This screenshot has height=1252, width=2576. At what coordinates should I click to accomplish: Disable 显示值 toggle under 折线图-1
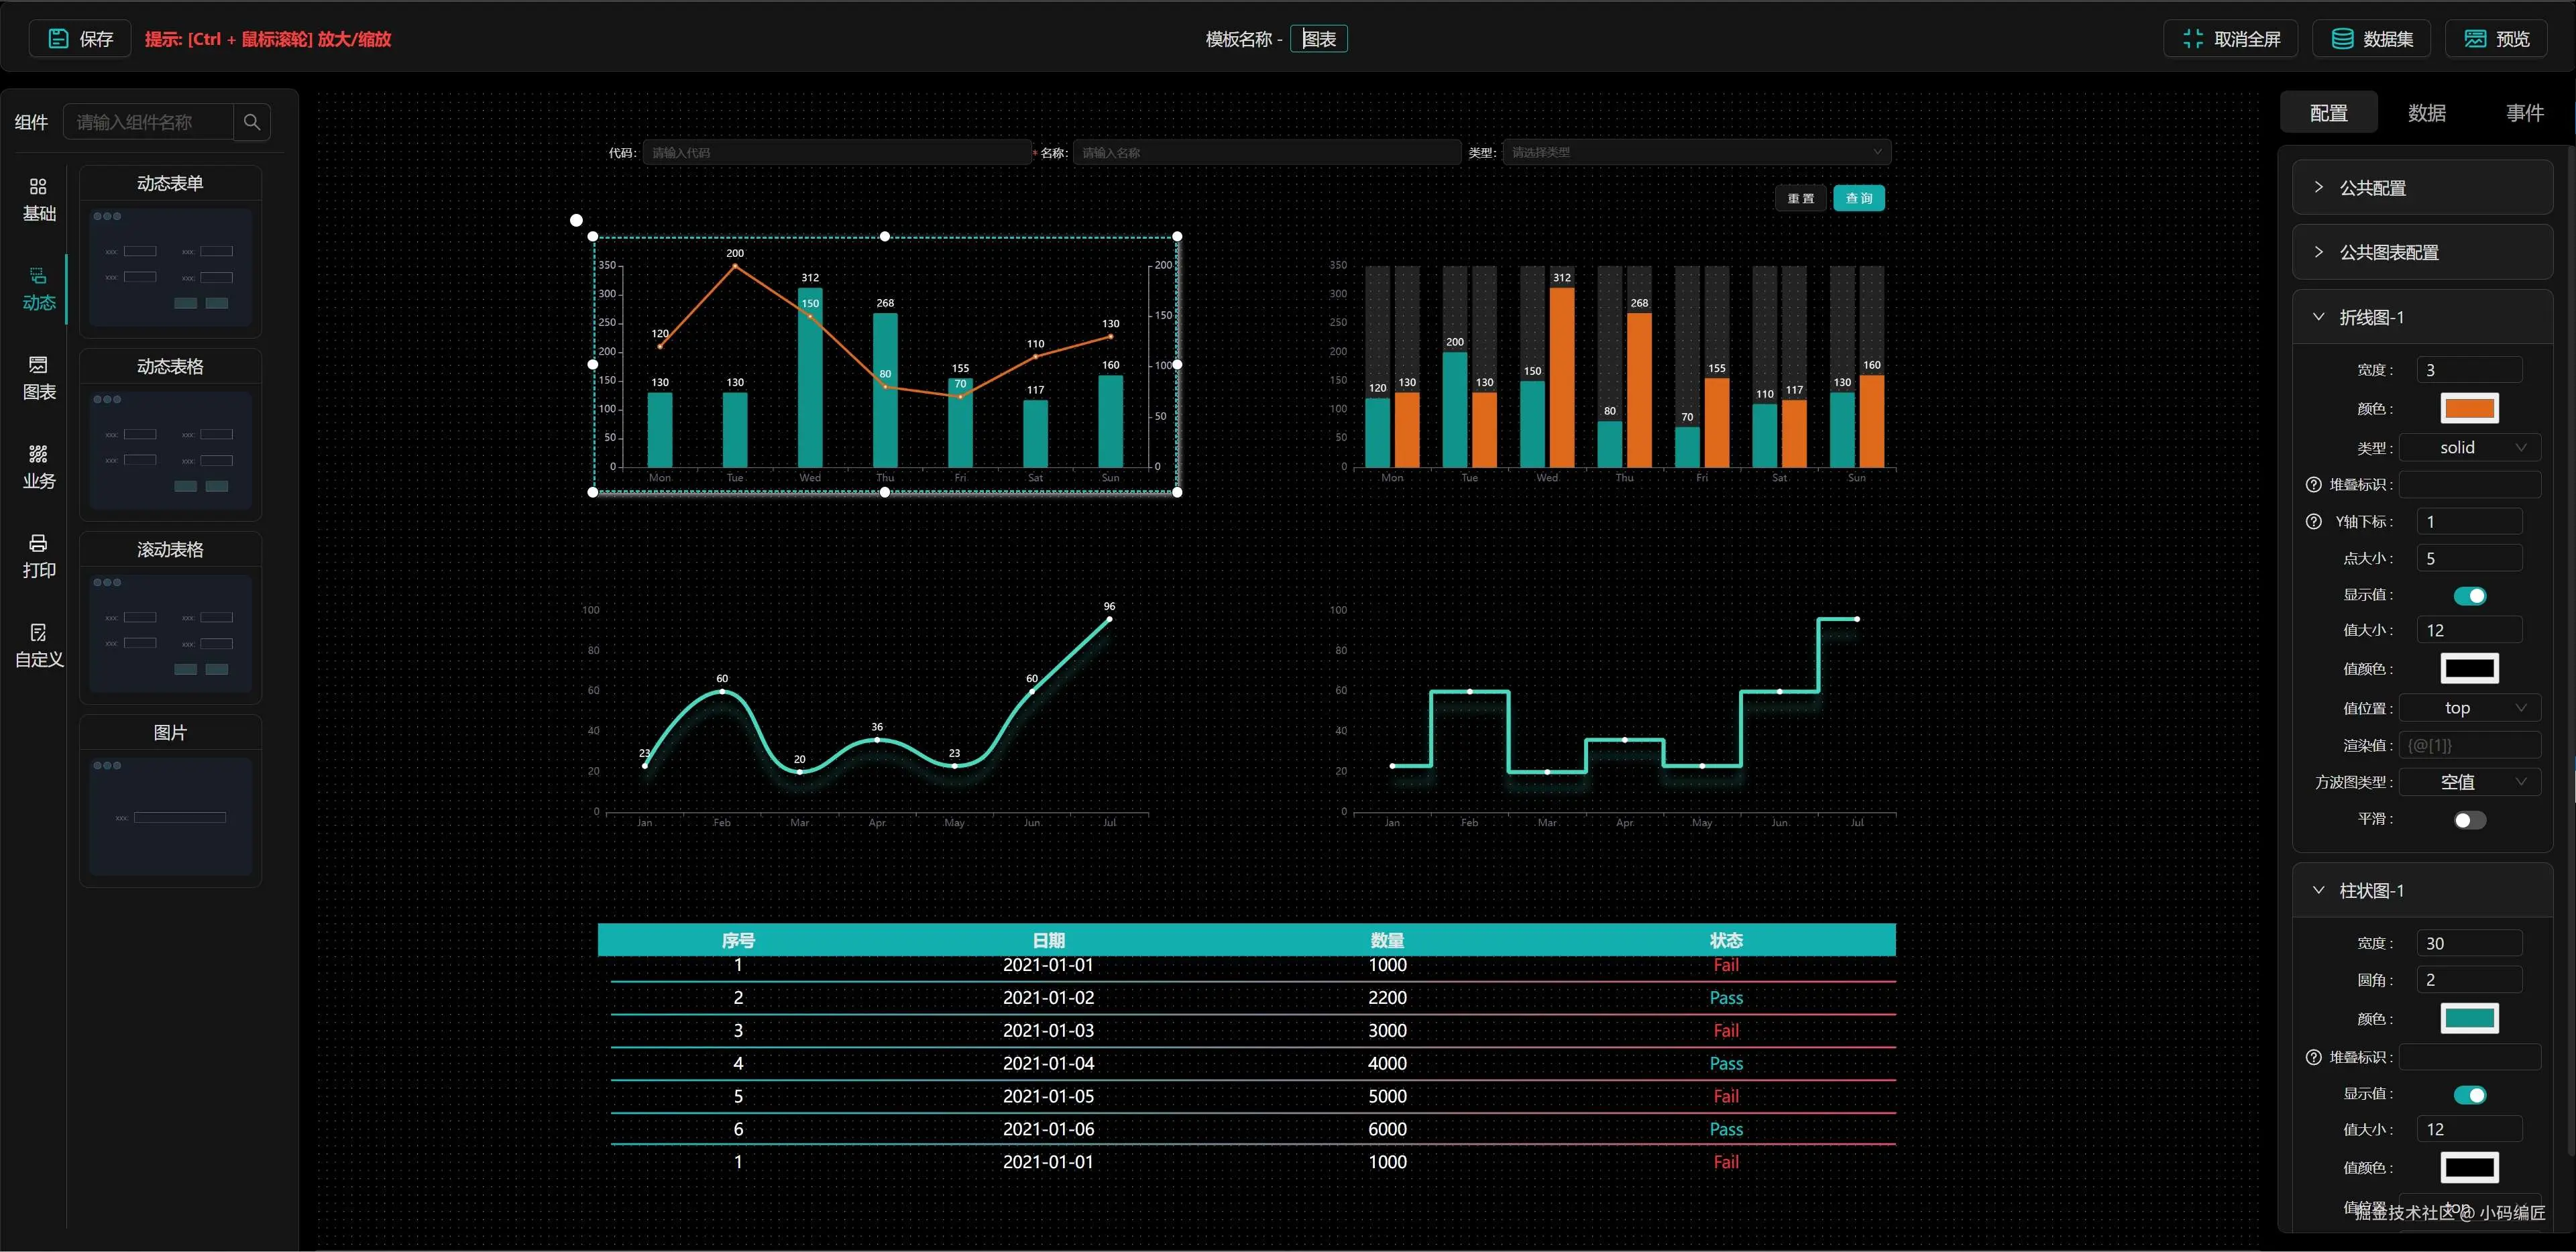tap(2469, 596)
